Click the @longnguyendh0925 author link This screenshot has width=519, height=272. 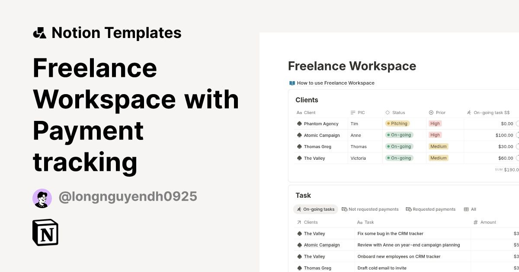coord(128,196)
